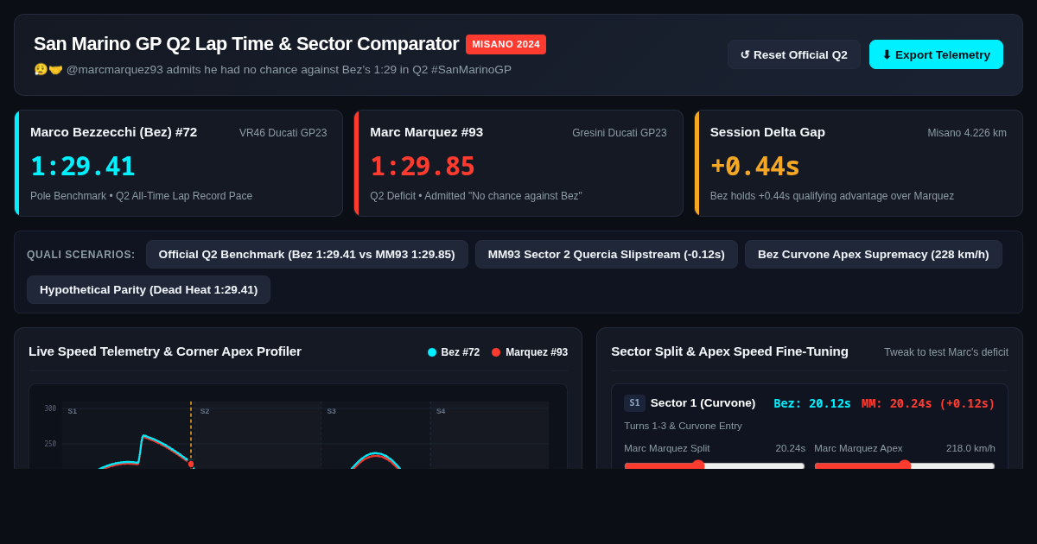
Task: Click the S1 sector badge
Action: click(x=634, y=403)
